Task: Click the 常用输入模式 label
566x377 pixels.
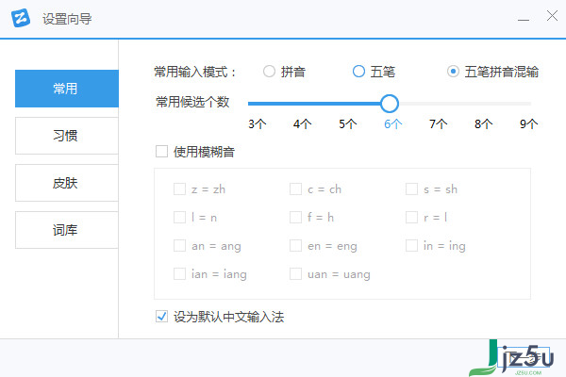Action: click(x=195, y=72)
